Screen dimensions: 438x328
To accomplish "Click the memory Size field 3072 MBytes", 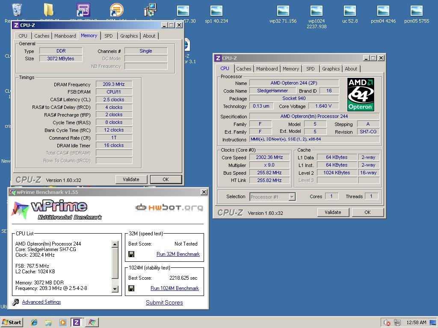I will coord(61,59).
